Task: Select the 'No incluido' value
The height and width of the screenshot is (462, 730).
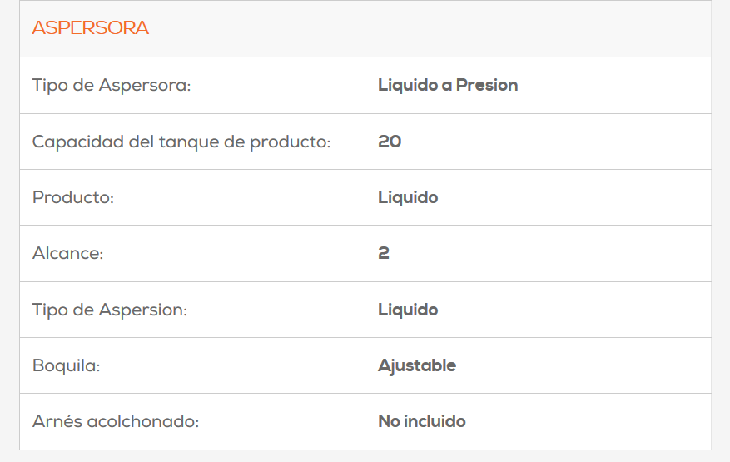Action: (422, 421)
